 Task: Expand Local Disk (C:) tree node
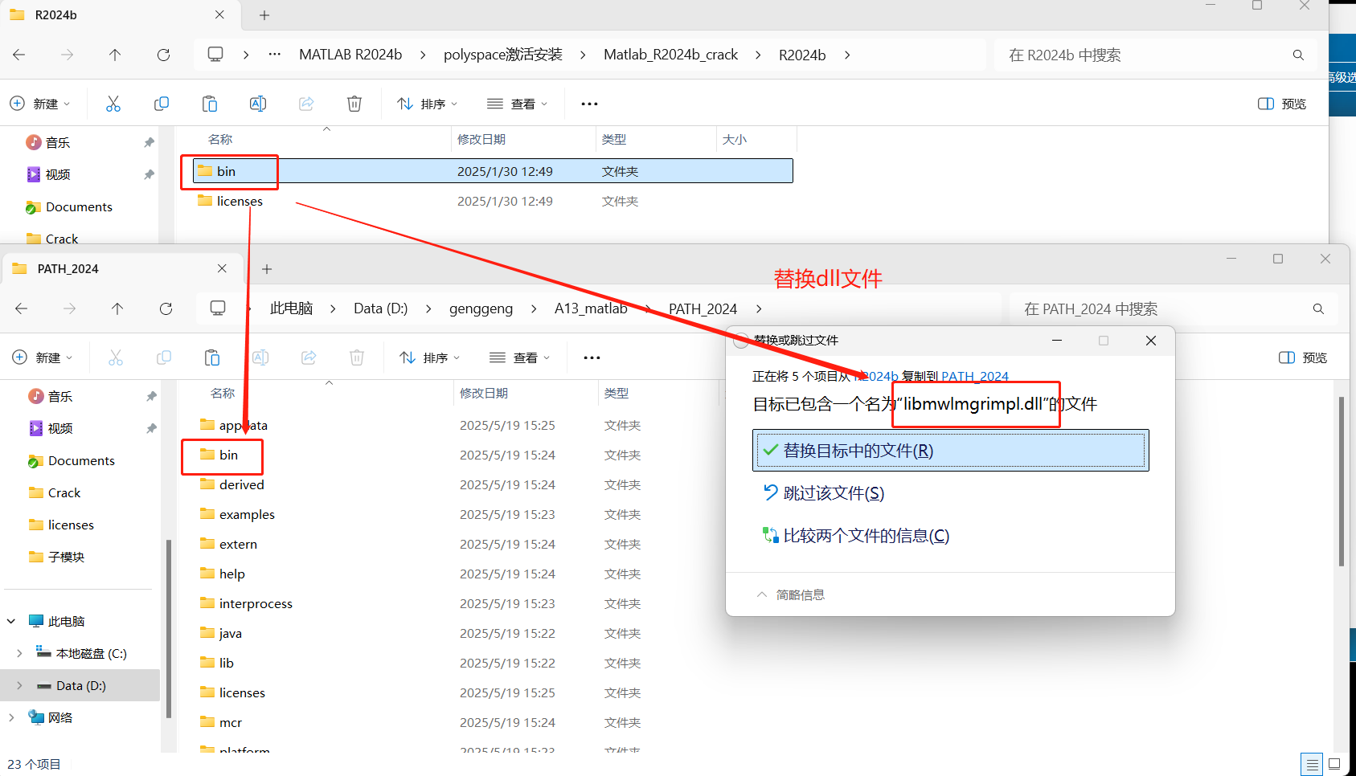click(19, 653)
